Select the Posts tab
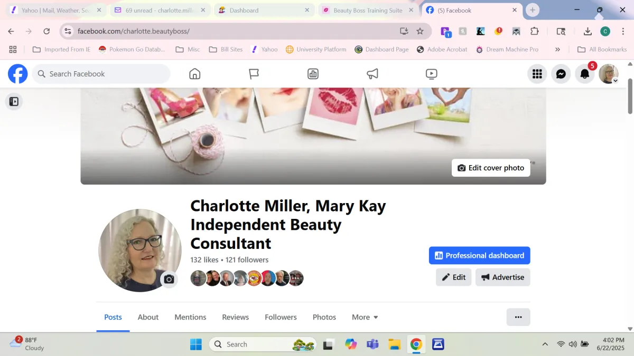 tap(113, 317)
